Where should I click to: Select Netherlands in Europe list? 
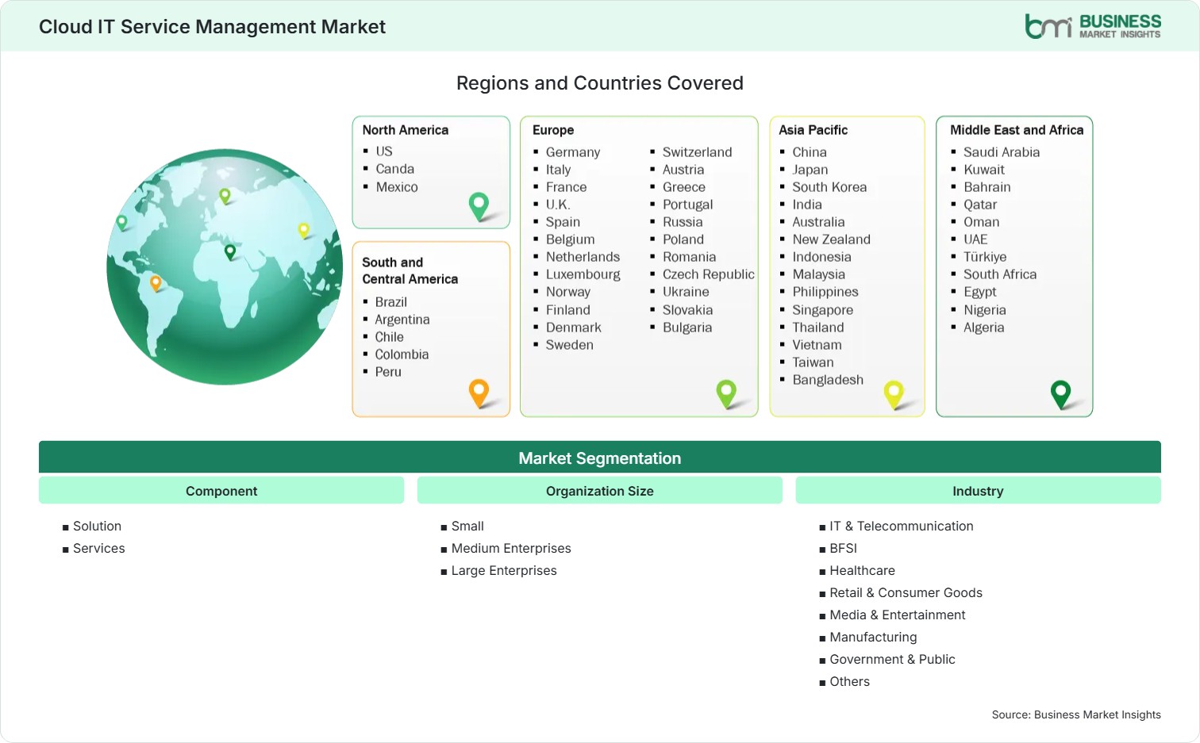pos(583,257)
